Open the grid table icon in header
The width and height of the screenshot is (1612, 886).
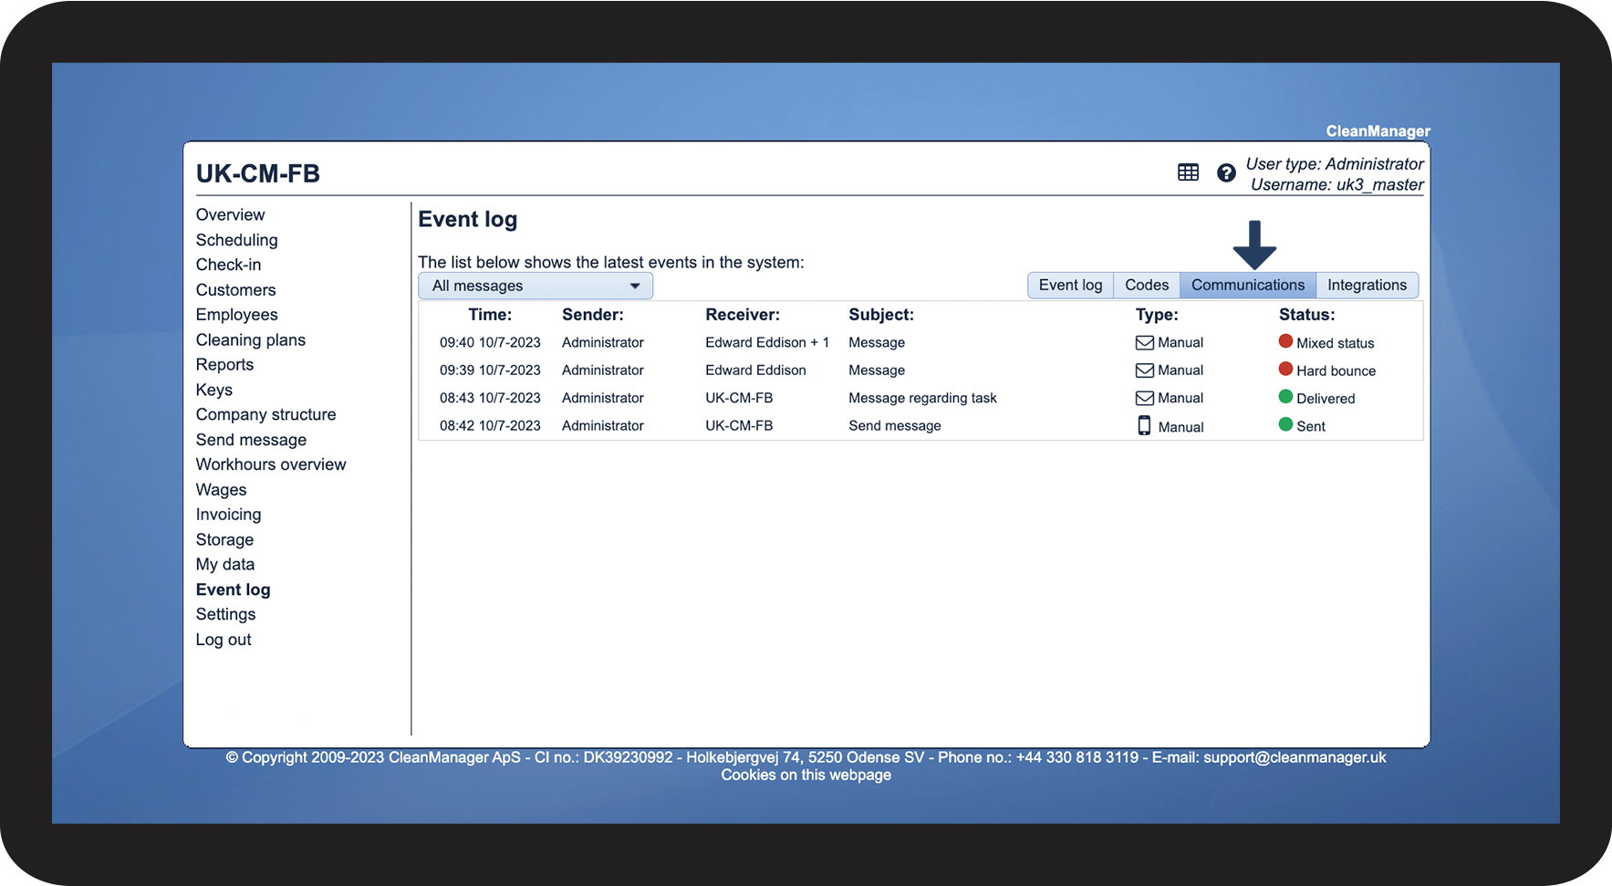1188,172
